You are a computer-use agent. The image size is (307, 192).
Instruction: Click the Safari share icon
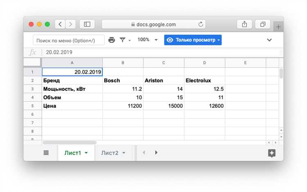pyautogui.click(x=244, y=25)
